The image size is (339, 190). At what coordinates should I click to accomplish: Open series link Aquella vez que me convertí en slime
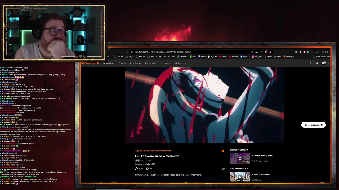153,151
